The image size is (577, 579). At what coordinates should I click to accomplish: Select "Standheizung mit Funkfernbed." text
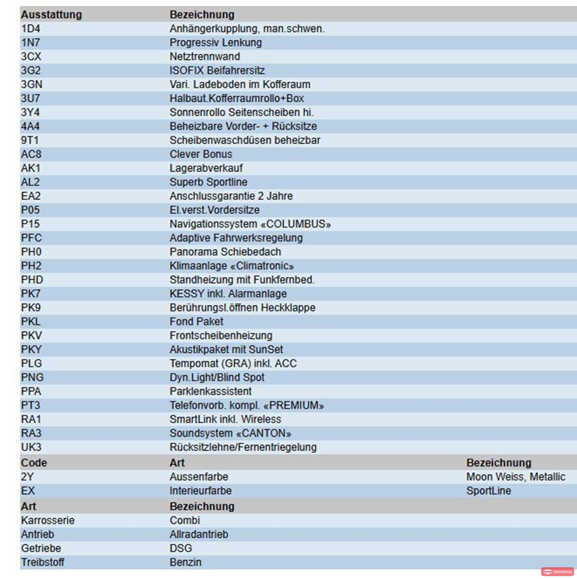click(x=242, y=280)
